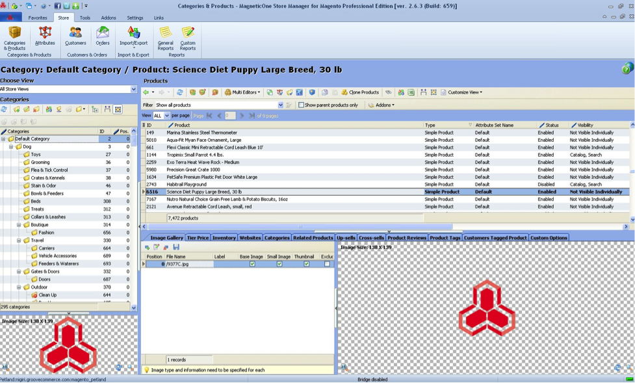Image resolution: width=635 pixels, height=383 pixels.
Task: Open Custom Reports
Action: 187,38
